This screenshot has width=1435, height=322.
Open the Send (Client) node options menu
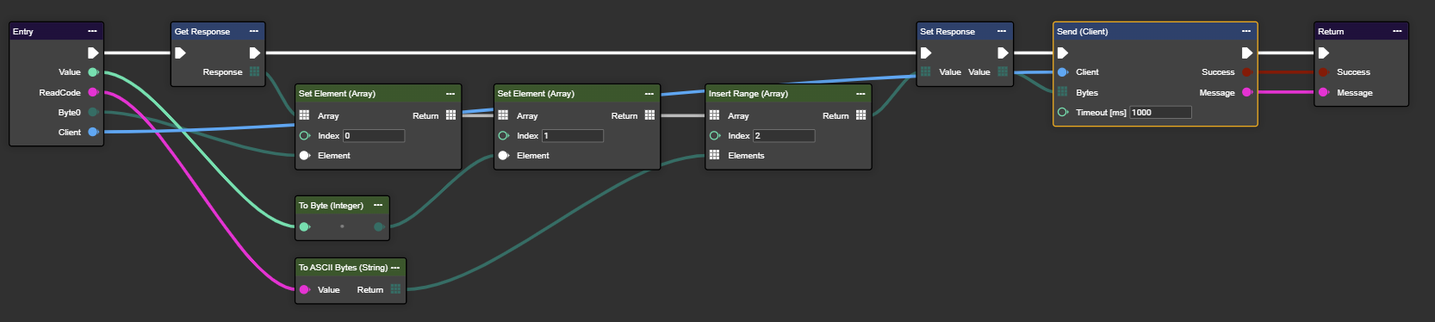coord(1246,31)
